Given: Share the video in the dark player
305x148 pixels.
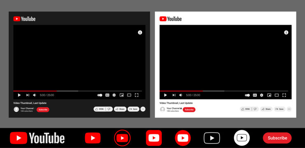Looking at the screenshot, I should (x=120, y=109).
